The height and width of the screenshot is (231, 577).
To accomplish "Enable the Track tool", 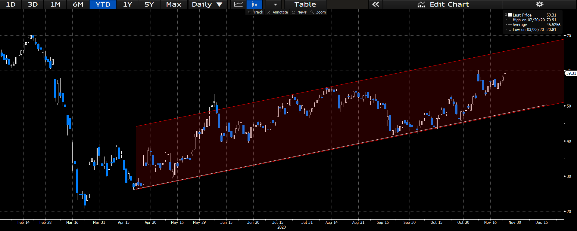I will 255,12.
